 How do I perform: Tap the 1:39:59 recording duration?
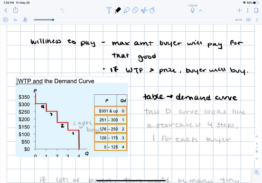pos(193,6)
